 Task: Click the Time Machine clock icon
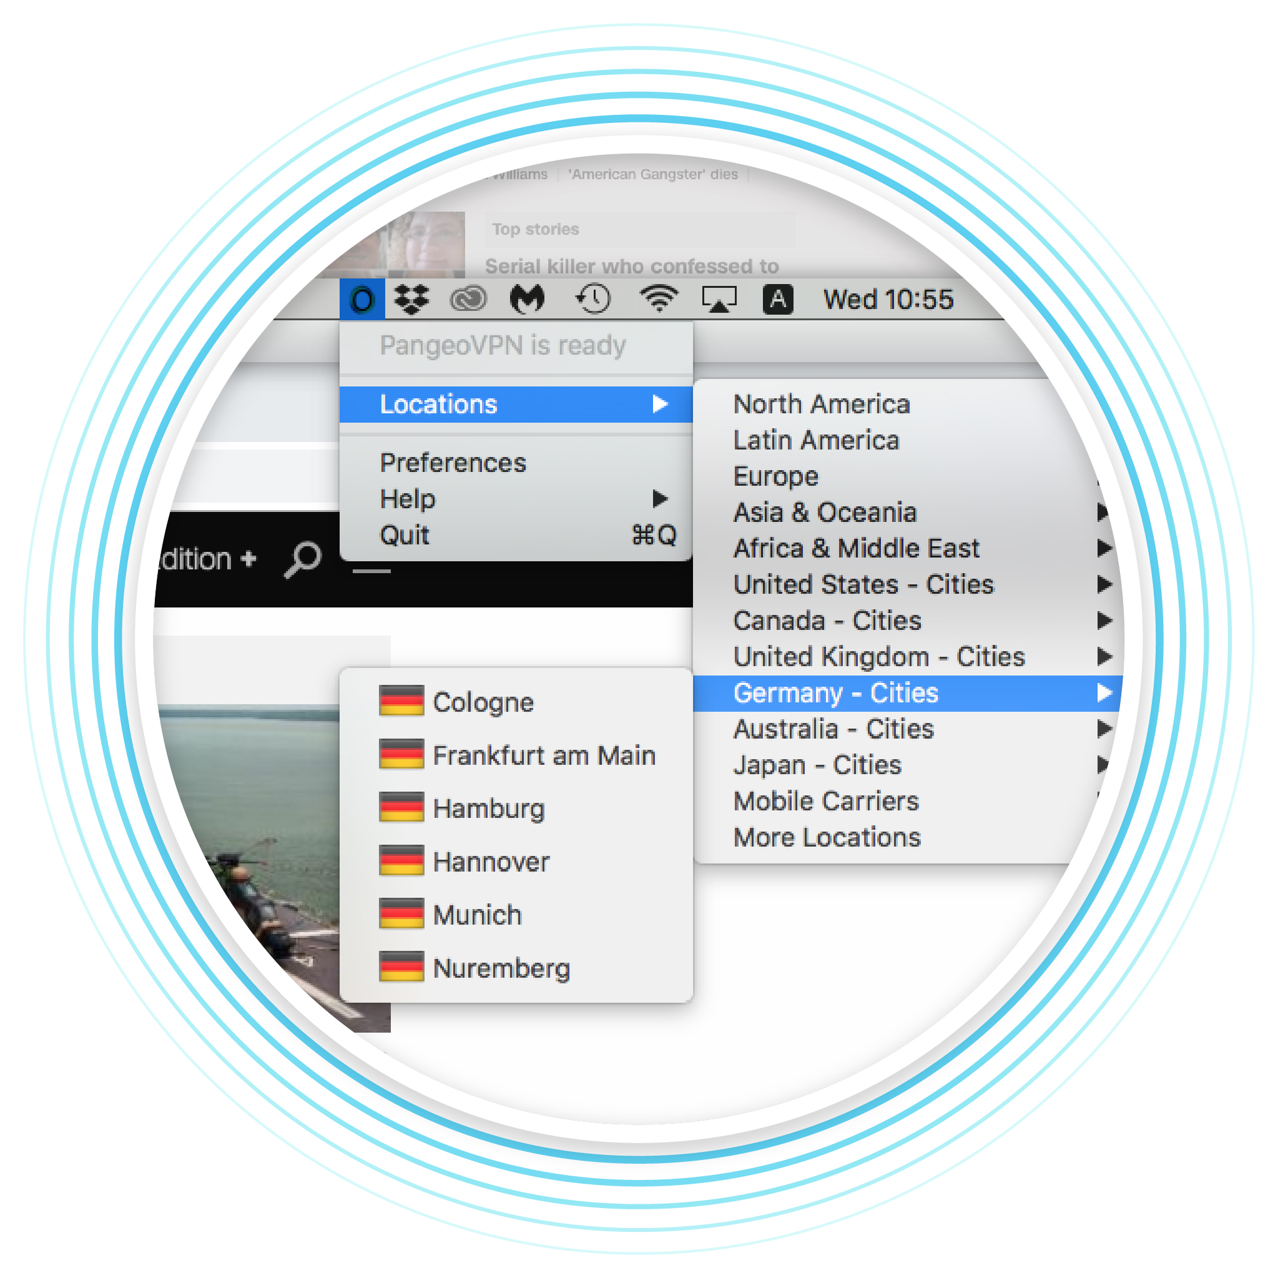tap(592, 300)
